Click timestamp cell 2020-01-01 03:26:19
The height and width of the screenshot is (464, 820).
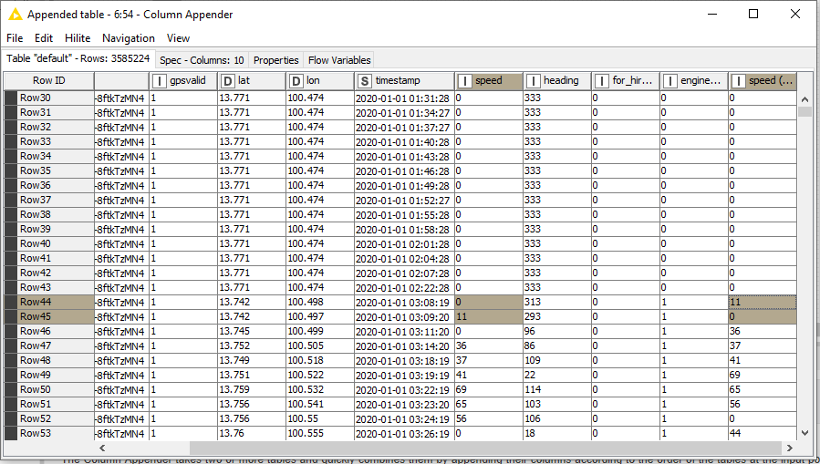click(x=405, y=433)
